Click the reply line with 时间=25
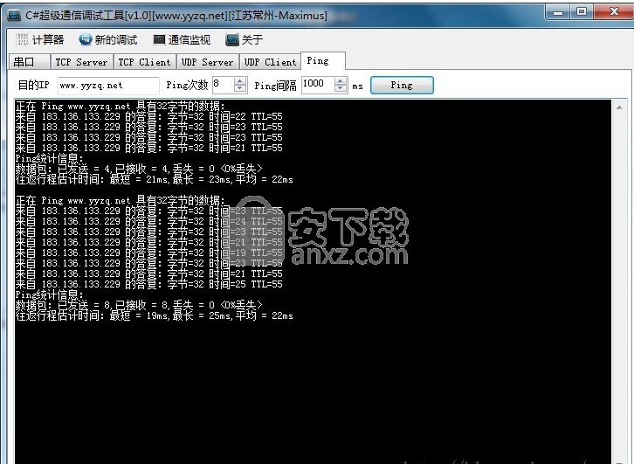The image size is (634, 464). tap(148, 284)
